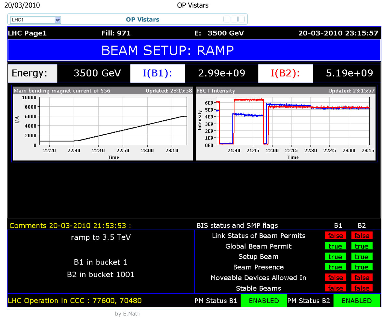Click B2 false cell for Moveable Devices
This screenshot has width=384, height=323.
[362, 277]
